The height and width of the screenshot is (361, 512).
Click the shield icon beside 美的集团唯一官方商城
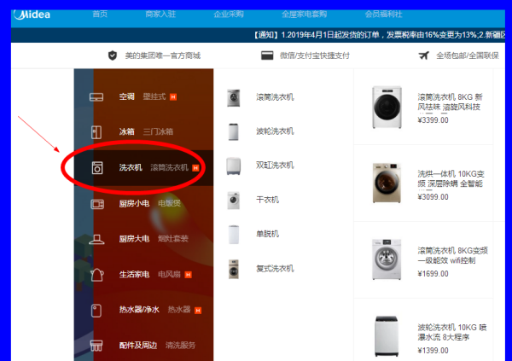tap(113, 55)
